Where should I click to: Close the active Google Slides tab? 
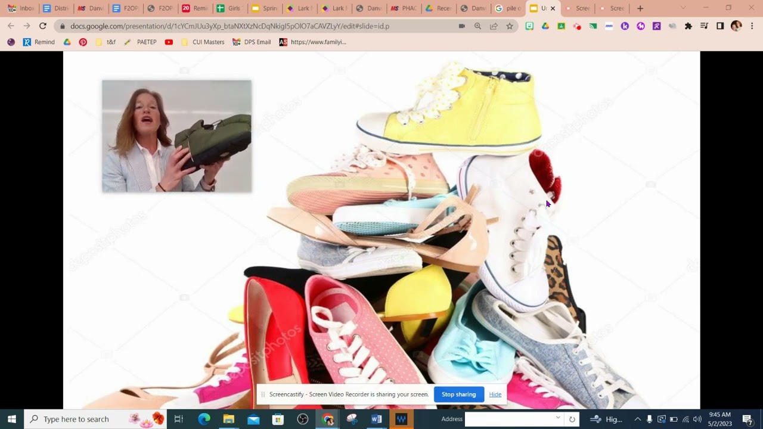point(553,8)
